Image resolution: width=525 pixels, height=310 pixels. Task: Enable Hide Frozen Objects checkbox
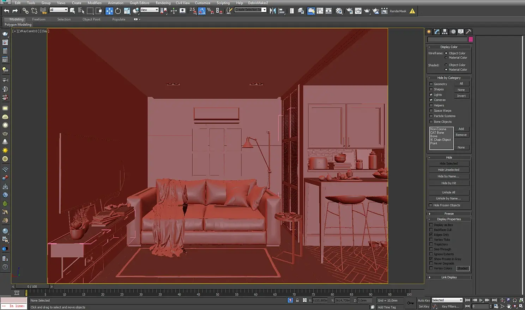430,205
